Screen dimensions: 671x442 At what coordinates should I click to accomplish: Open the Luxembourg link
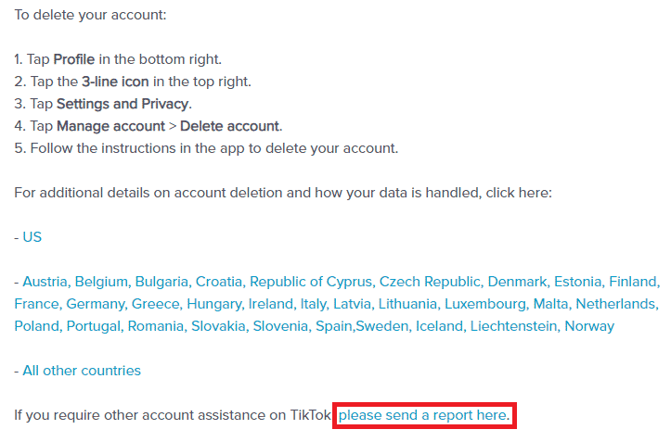[485, 304]
